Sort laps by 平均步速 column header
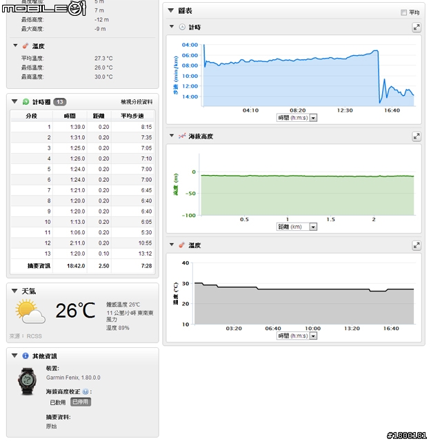 point(132,116)
